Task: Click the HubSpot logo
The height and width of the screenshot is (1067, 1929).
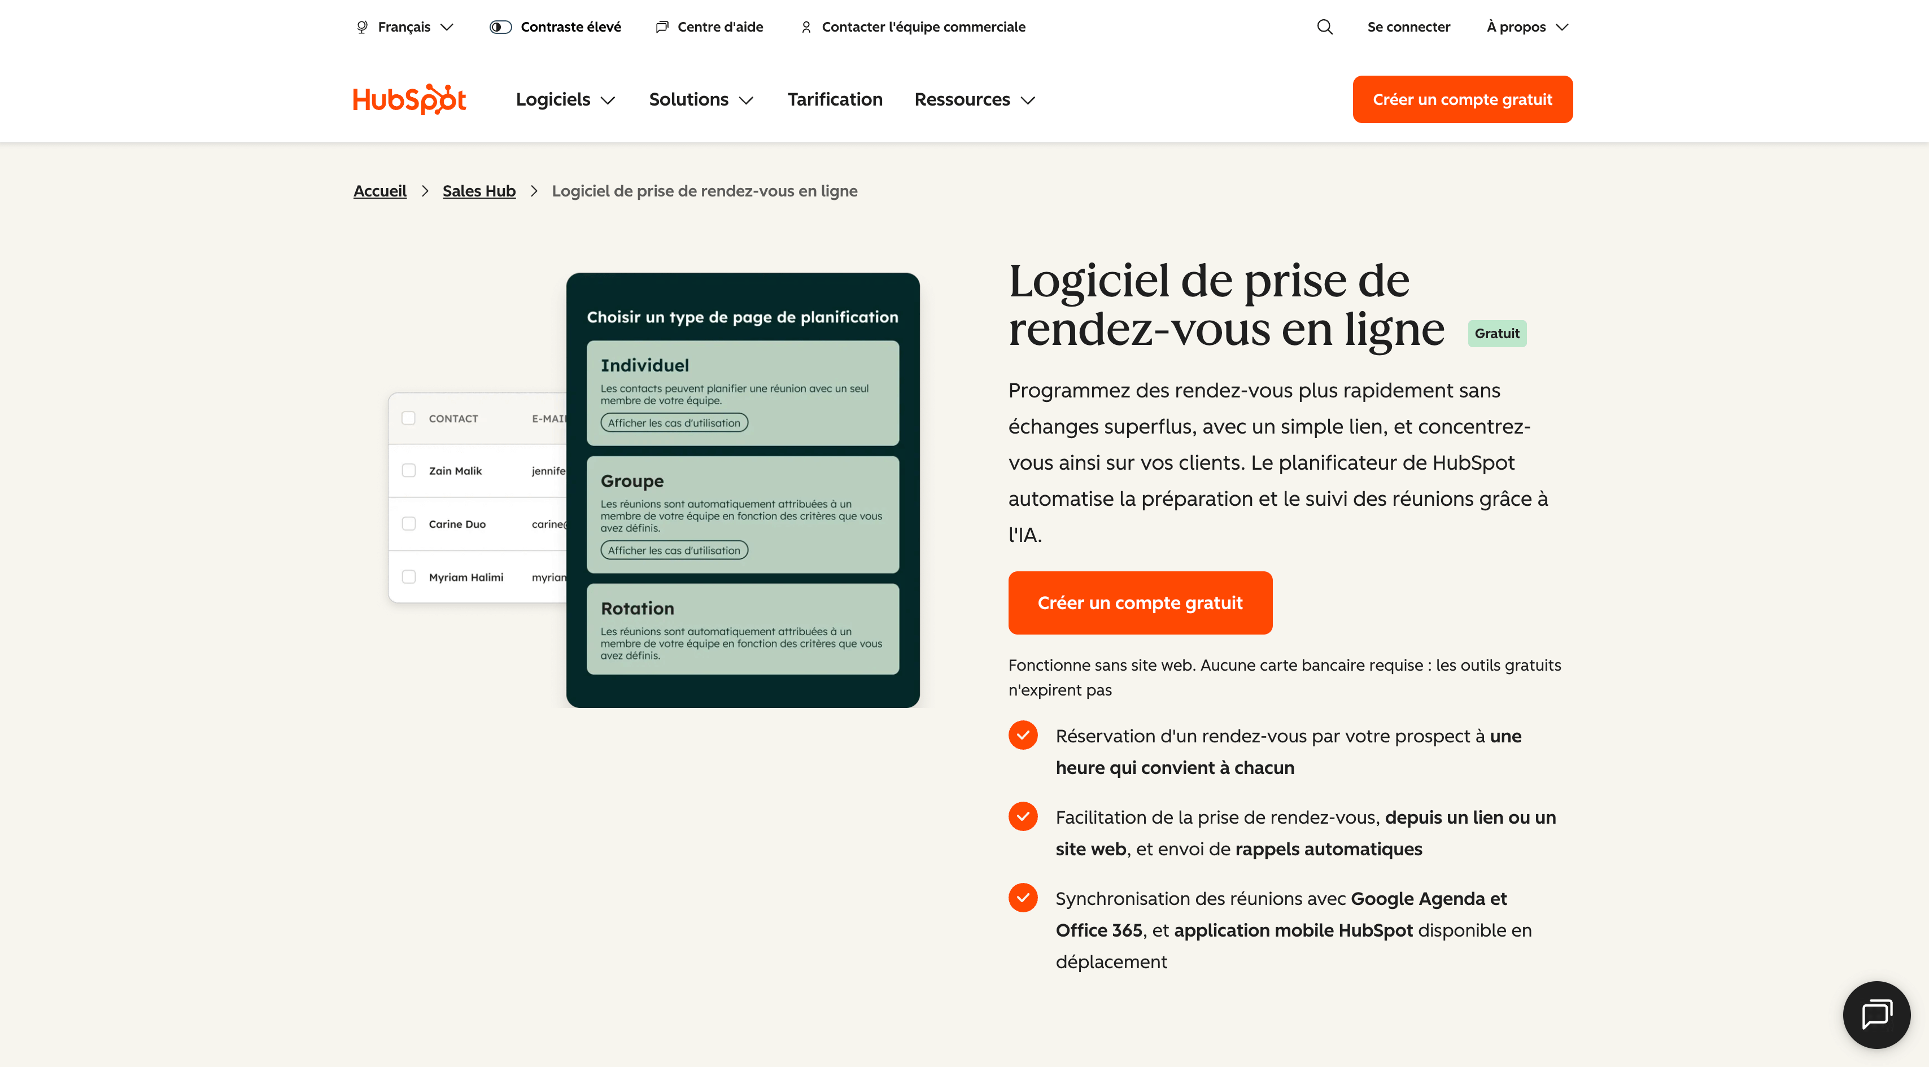Action: [409, 99]
